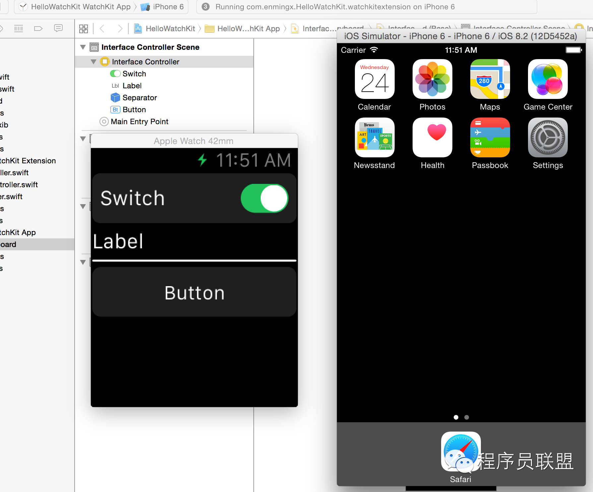Collapse the Interface Controller disclosure triangle
The image size is (593, 492).
point(94,62)
